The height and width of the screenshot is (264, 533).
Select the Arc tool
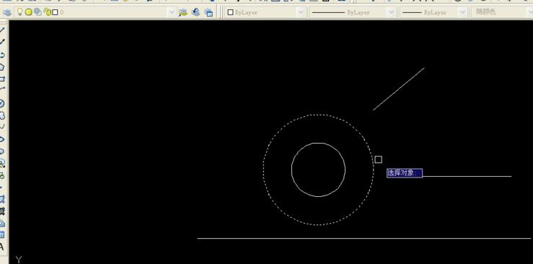tap(2, 89)
